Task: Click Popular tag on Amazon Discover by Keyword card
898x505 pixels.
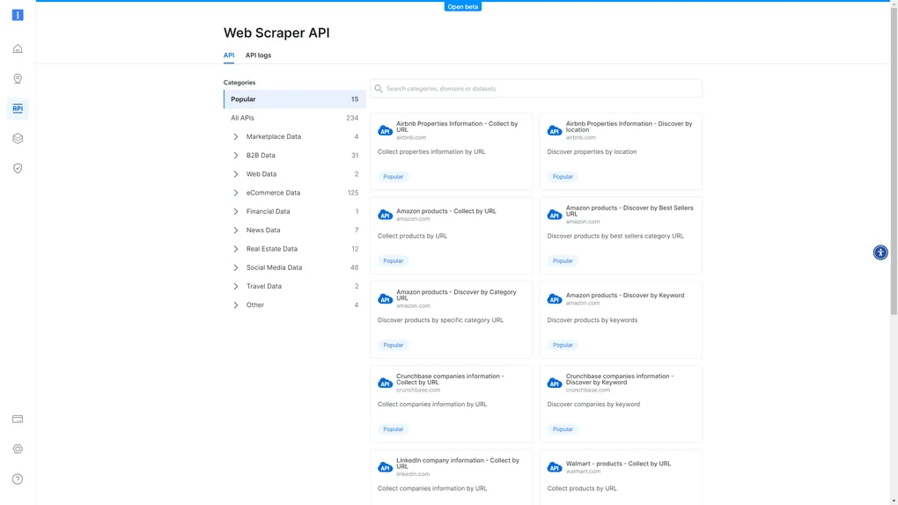Action: click(563, 345)
